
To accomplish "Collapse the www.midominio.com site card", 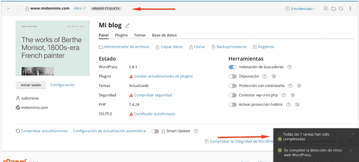I will click(x=8, y=8).
